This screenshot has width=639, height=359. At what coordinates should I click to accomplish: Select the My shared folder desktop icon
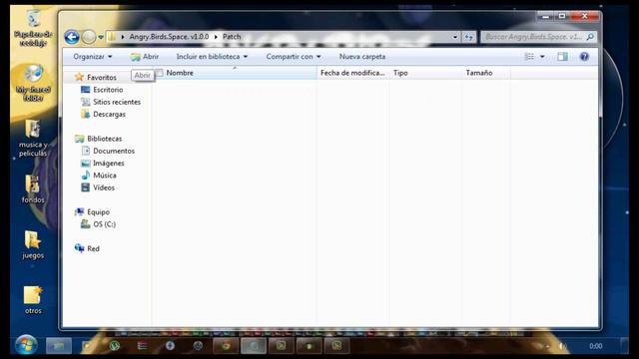click(33, 83)
